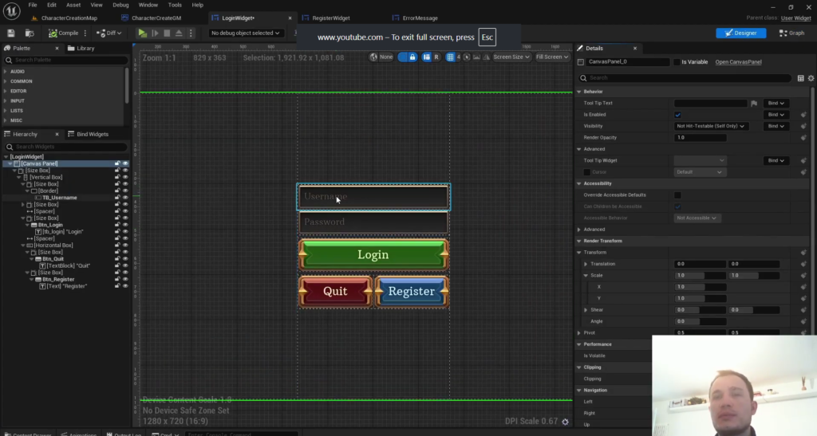Select the green Login button in designer
Screen dimensions: 817x436
(x=373, y=254)
